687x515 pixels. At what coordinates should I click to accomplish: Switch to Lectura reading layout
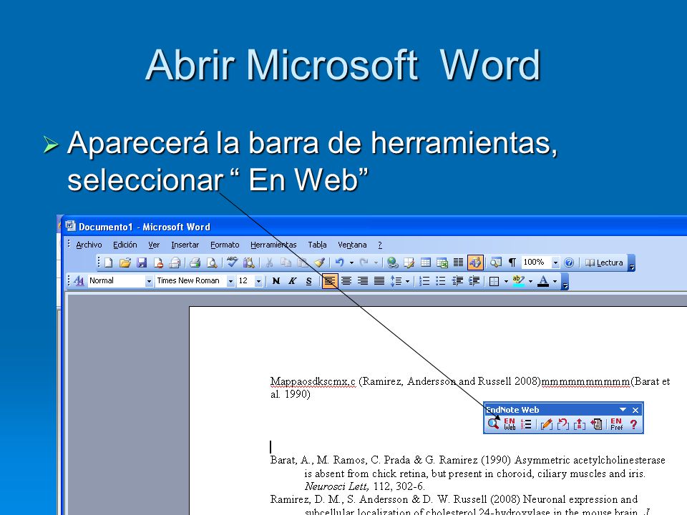click(604, 263)
